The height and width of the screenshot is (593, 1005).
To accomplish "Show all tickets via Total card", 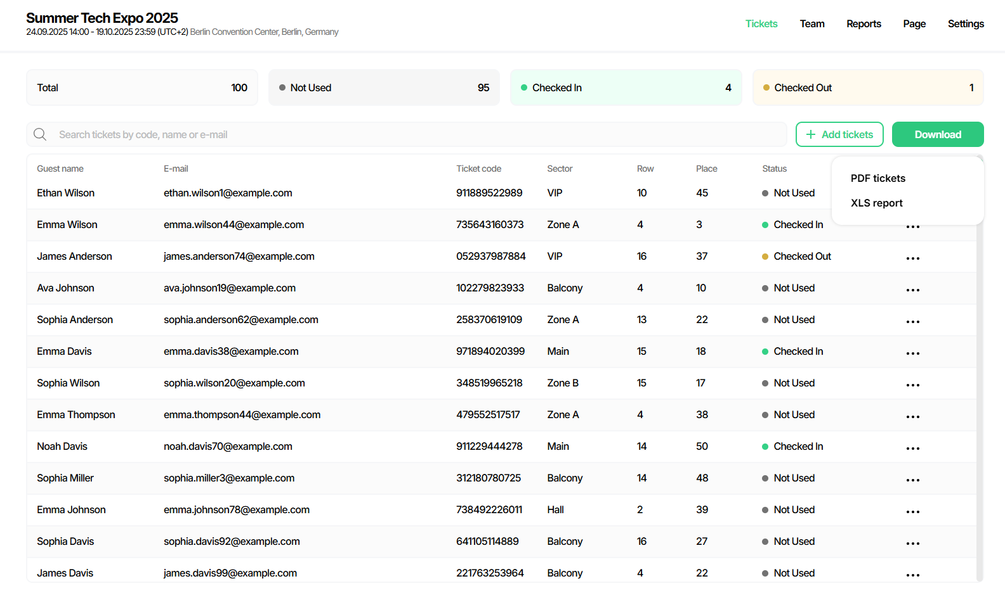I will pyautogui.click(x=142, y=87).
